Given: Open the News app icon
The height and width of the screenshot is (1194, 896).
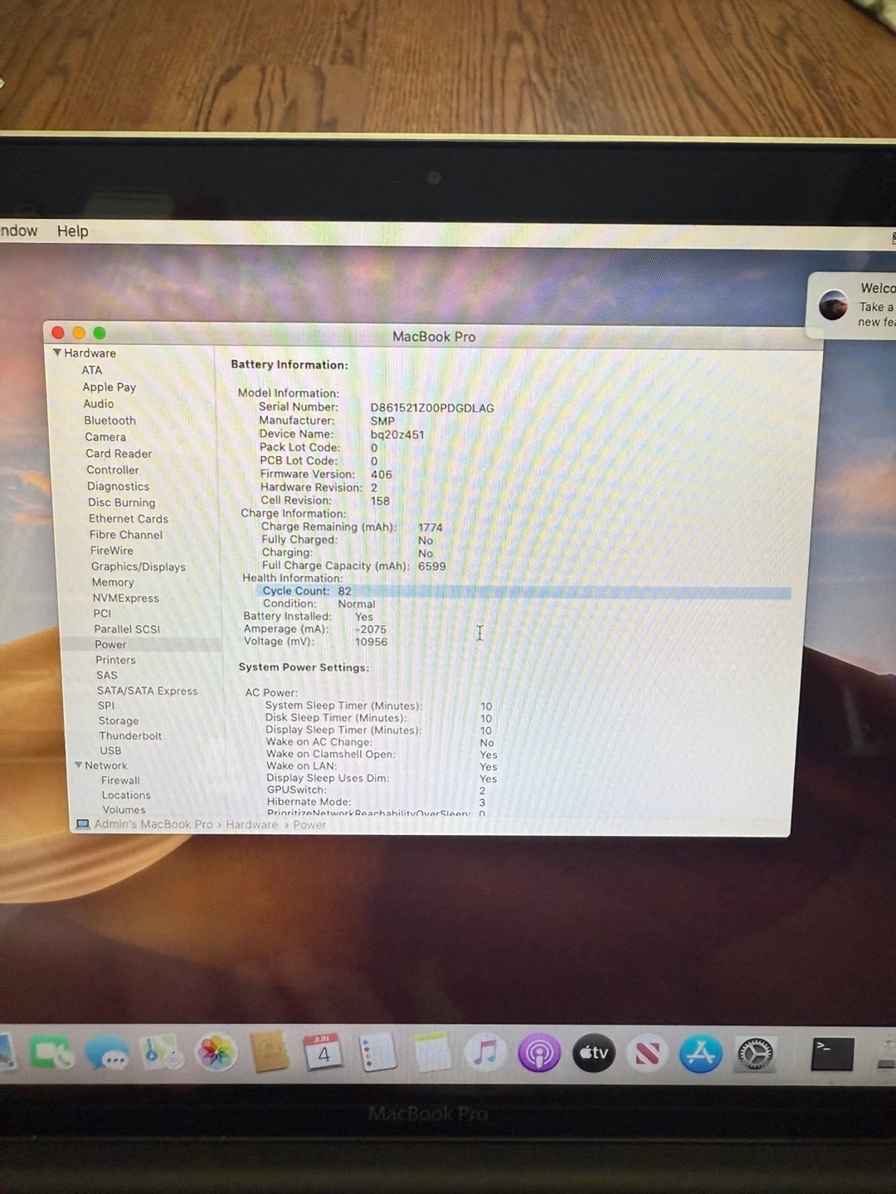Looking at the screenshot, I should coord(647,1054).
